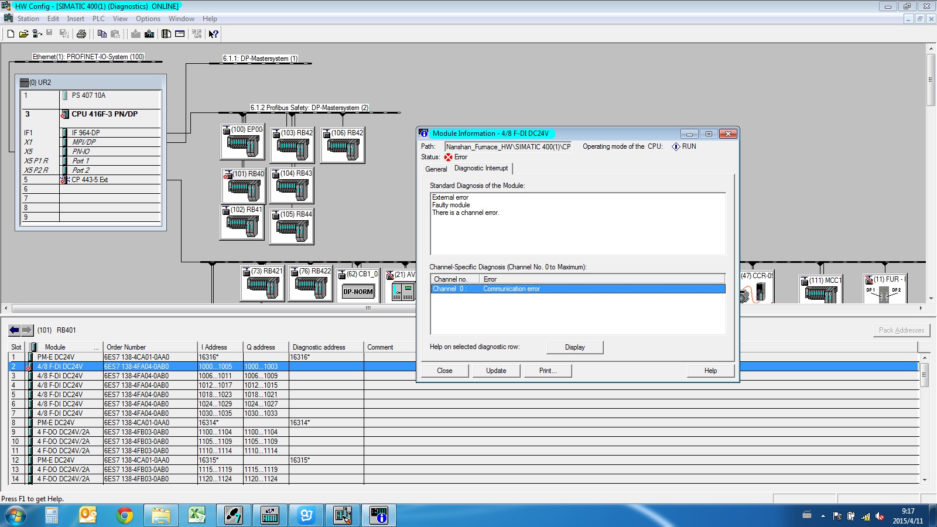The width and height of the screenshot is (937, 527).
Task: Select the (102) RB41 station icon
Action: pyautogui.click(x=242, y=222)
